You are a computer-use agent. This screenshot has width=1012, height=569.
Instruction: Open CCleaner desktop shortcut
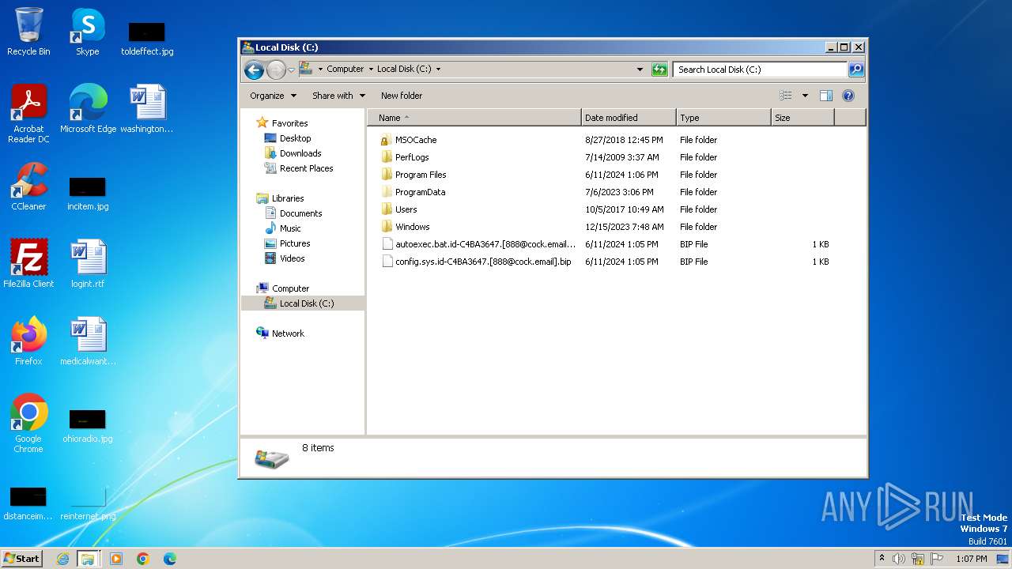pos(28,187)
